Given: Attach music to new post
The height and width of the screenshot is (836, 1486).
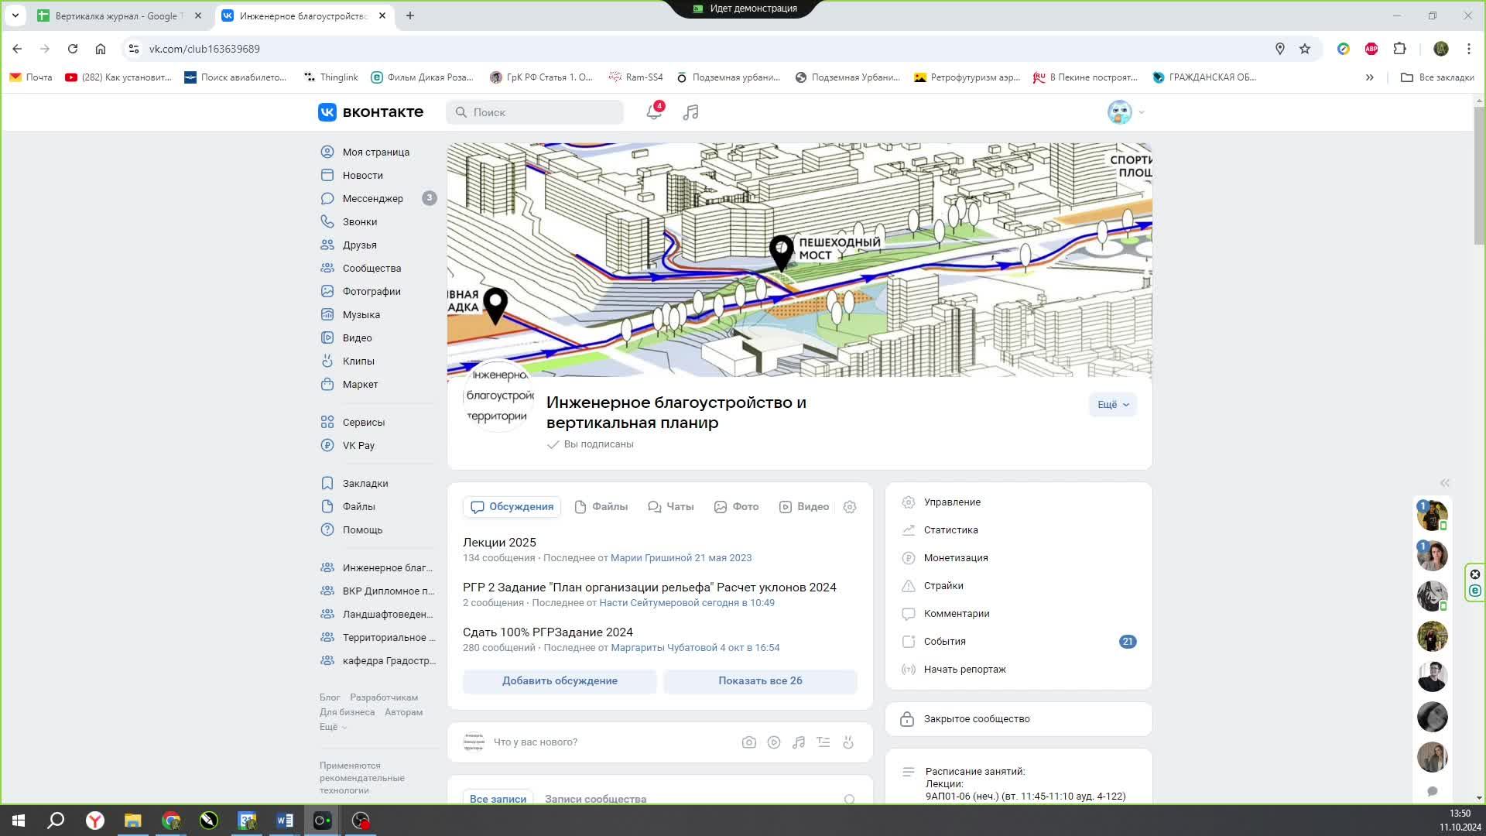Looking at the screenshot, I should tap(798, 742).
